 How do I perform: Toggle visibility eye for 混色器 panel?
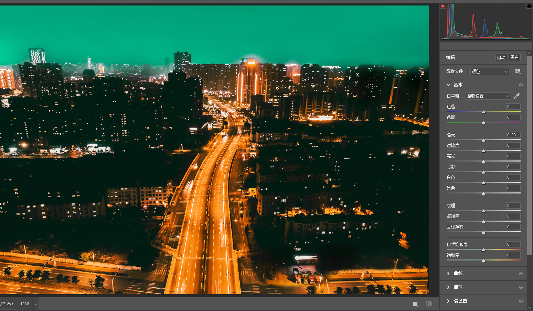pos(521,301)
